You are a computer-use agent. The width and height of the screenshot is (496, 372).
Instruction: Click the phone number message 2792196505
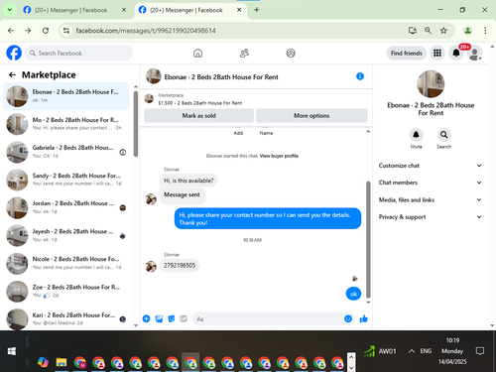click(180, 265)
